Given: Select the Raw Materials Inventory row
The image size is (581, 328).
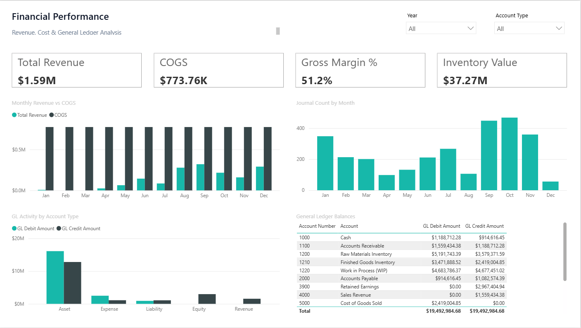Looking at the screenshot, I should tap(401, 254).
